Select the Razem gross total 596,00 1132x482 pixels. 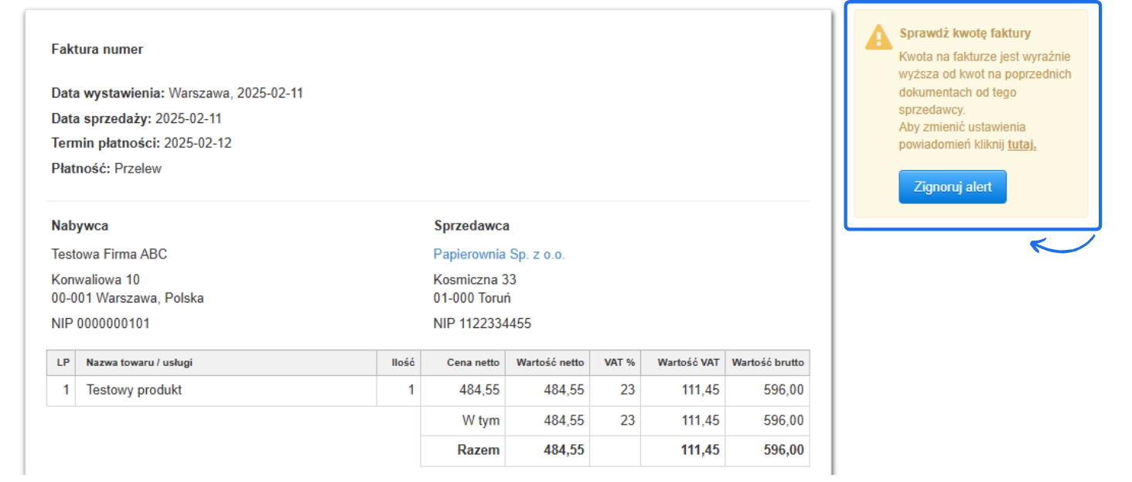click(x=784, y=450)
